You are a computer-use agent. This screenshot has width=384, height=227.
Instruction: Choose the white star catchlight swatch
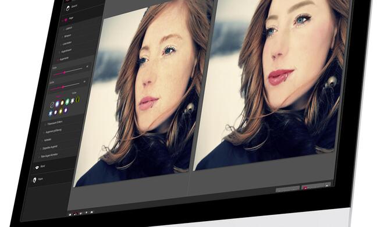73,100
